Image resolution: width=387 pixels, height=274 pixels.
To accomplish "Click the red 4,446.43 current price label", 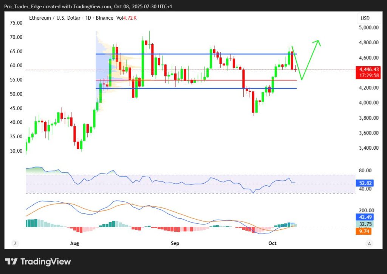I will [369, 70].
